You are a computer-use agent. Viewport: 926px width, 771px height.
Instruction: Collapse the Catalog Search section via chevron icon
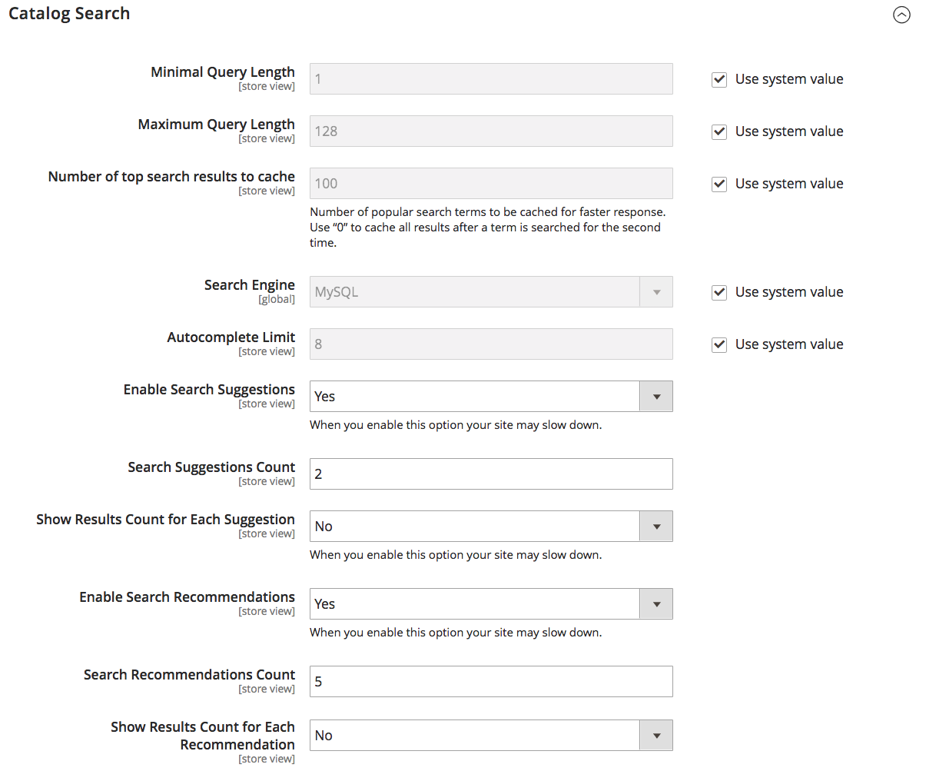901,15
